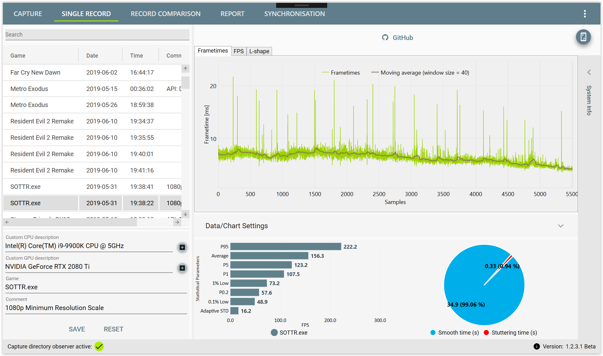Select Resident Evil 2 Remake record at 19:35:55
This screenshot has width=603, height=356.
[x=92, y=138]
